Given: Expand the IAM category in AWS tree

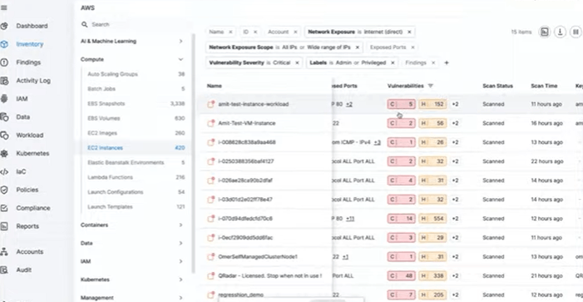Looking at the screenshot, I should coord(180,261).
